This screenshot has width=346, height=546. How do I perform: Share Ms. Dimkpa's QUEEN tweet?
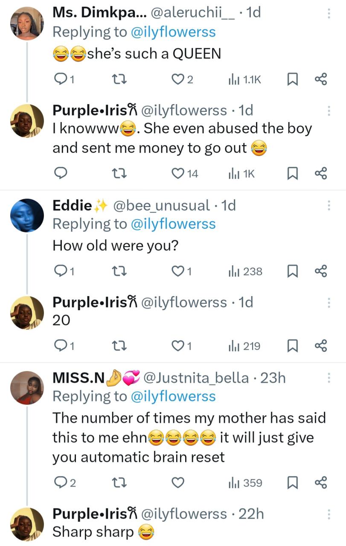320,79
